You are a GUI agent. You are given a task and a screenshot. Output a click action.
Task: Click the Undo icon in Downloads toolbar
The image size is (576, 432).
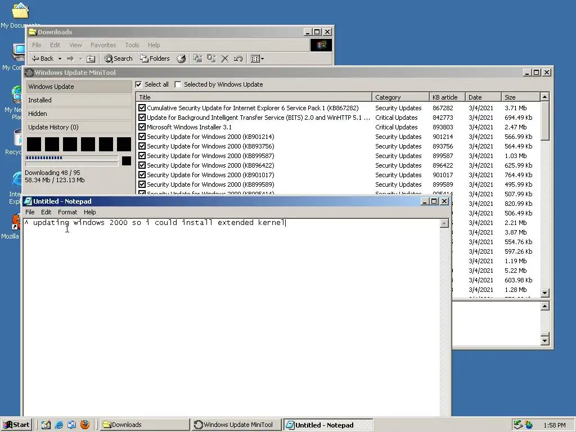coord(238,58)
